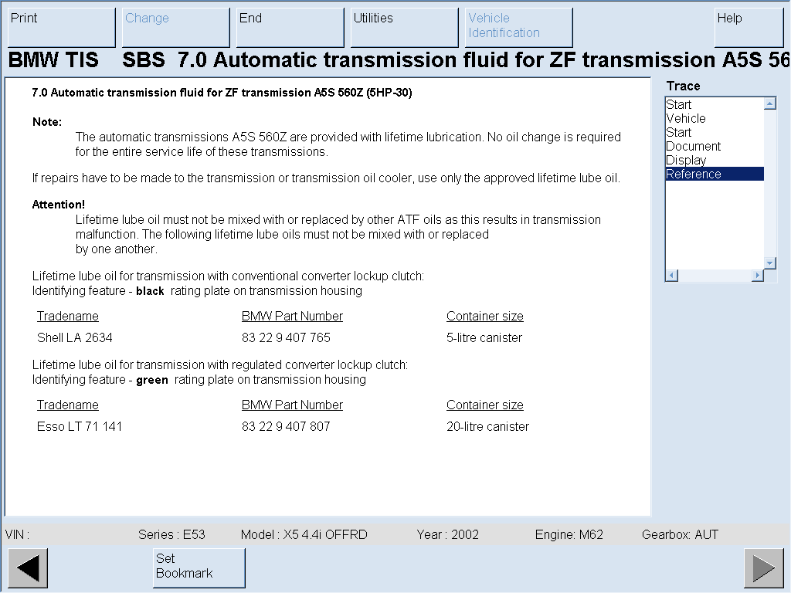
Task: Click the Attention! heading in the document
Action: (59, 205)
